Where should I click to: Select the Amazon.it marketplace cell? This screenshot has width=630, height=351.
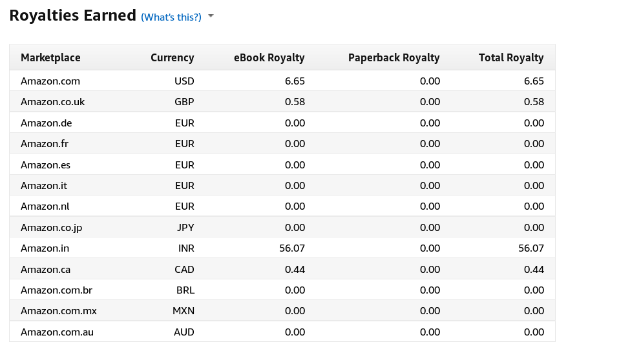44,186
